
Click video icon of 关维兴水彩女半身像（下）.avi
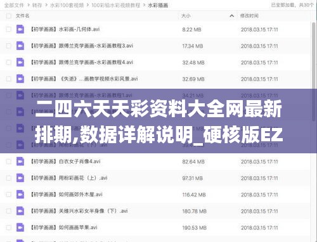20,211
